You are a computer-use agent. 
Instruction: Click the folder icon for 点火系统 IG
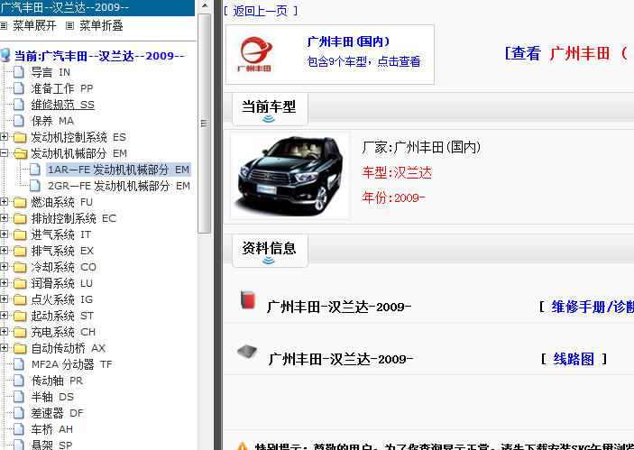pyautogui.click(x=20, y=299)
